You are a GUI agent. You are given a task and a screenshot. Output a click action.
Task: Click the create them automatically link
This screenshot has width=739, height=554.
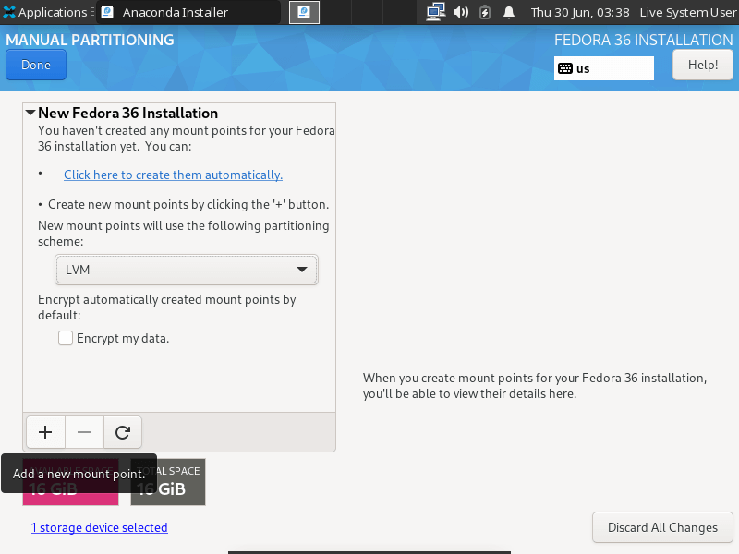173,175
